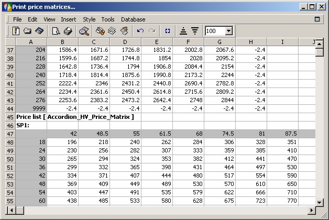Click the Undo arrow icon

pyautogui.click(x=140, y=31)
